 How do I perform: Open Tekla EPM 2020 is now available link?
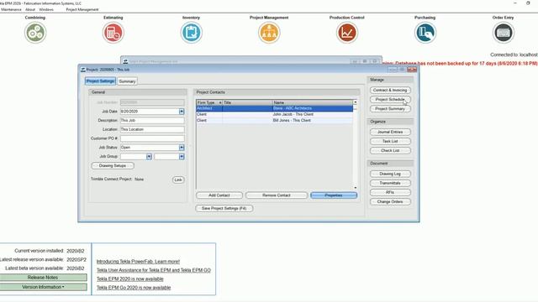[x=129, y=279]
